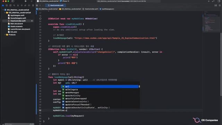Open the Library with the plus button
This screenshot has width=222, height=125.
coord(209,1)
